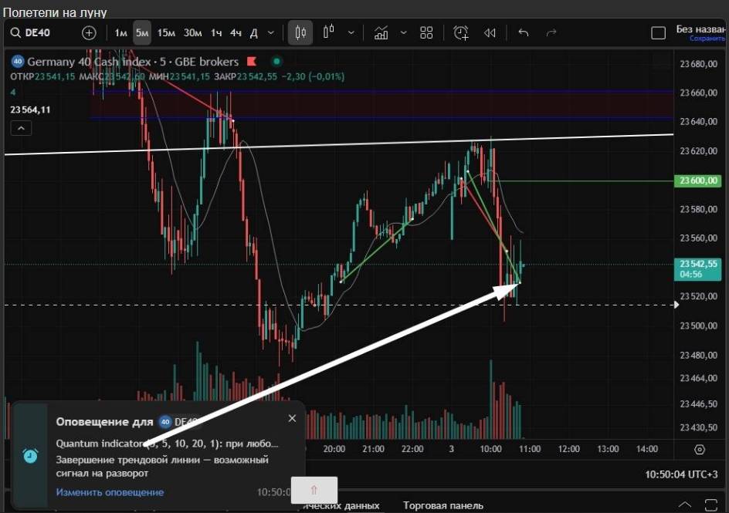Expand the chart style dropdown arrow
Viewport: 729px width, 513px height.
(351, 32)
